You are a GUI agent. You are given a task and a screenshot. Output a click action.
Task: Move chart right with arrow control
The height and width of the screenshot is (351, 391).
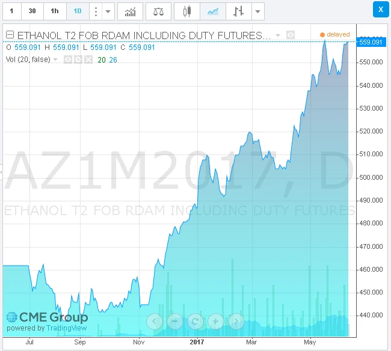click(x=236, y=322)
